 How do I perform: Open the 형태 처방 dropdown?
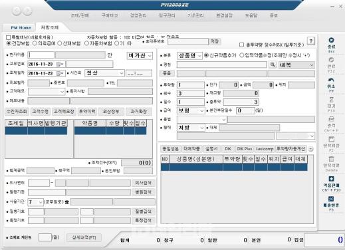point(191,128)
